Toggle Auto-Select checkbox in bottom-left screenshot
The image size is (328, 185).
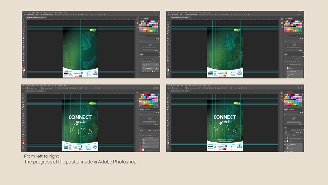pyautogui.click(x=27, y=88)
